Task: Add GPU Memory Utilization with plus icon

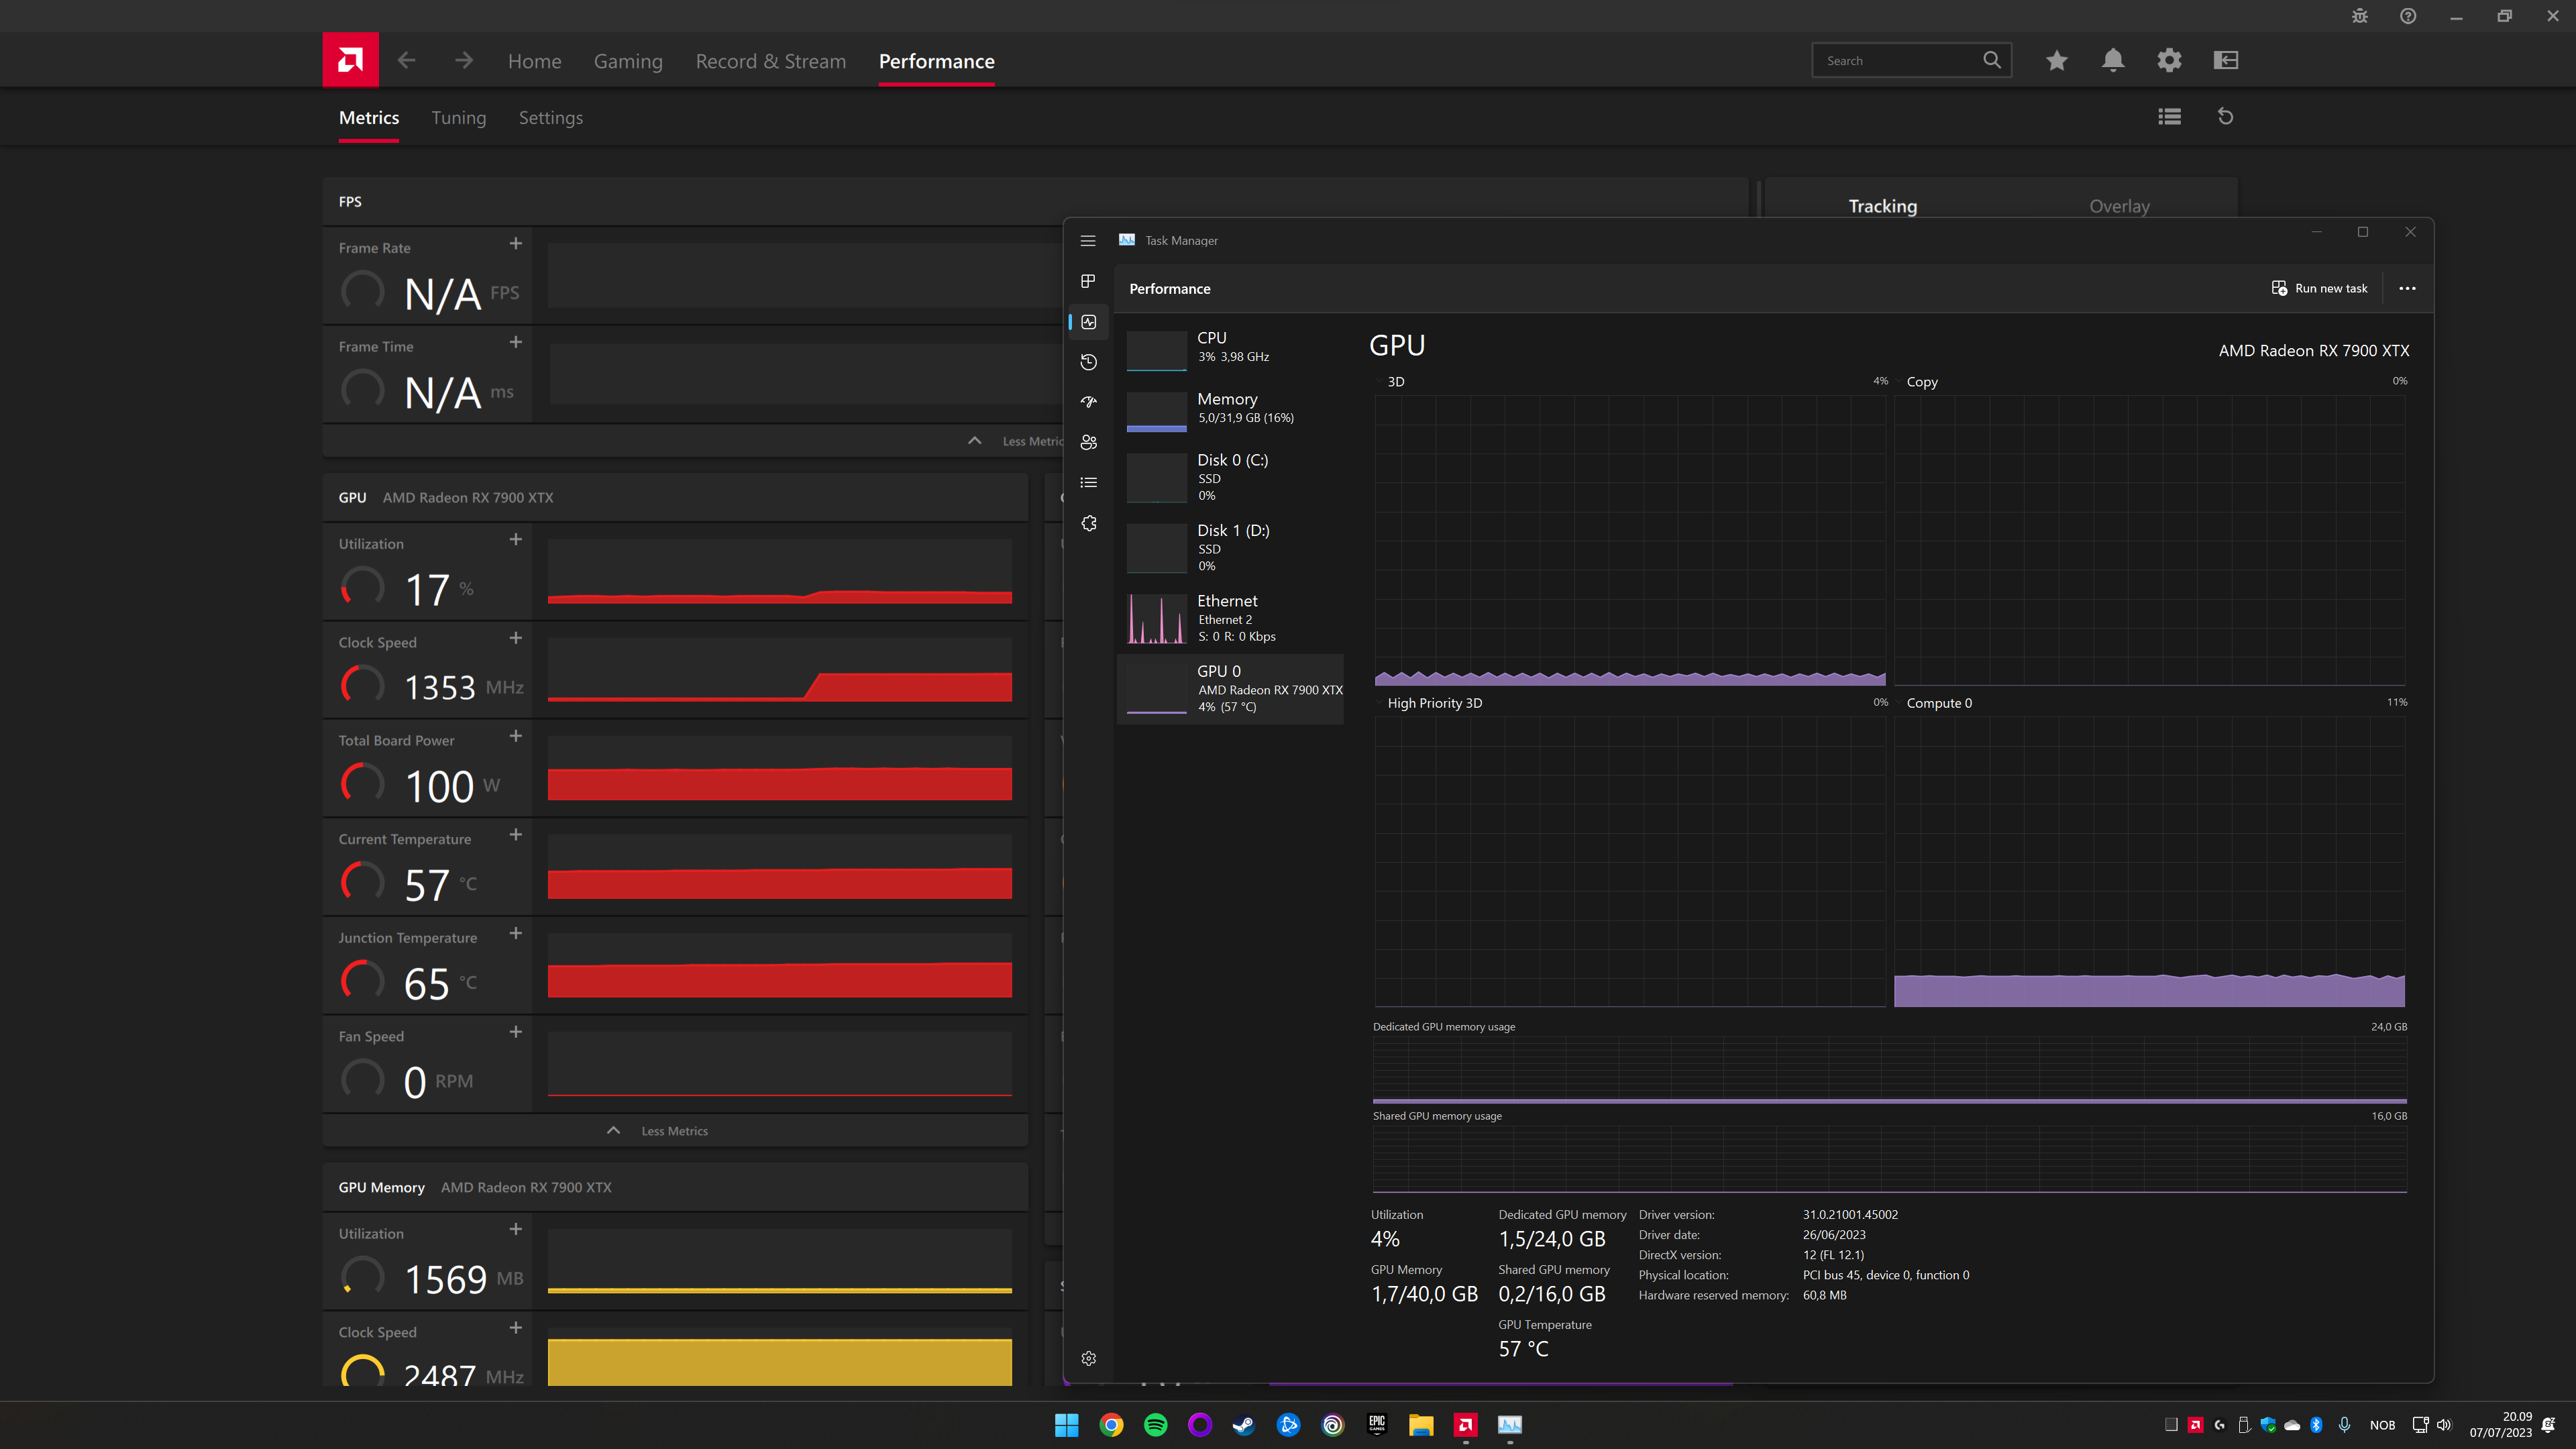Action: tap(516, 1229)
